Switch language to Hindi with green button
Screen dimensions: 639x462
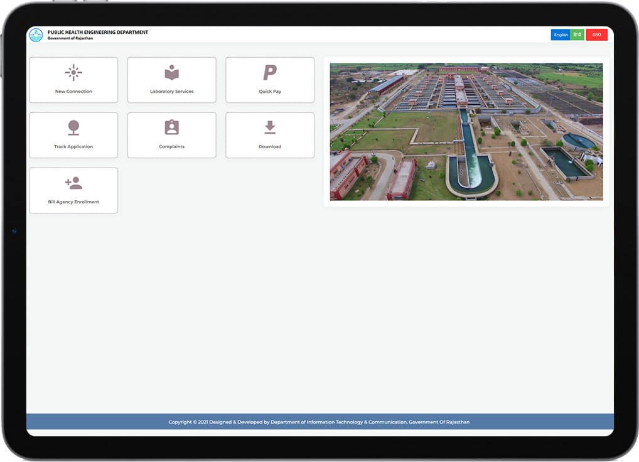577,35
